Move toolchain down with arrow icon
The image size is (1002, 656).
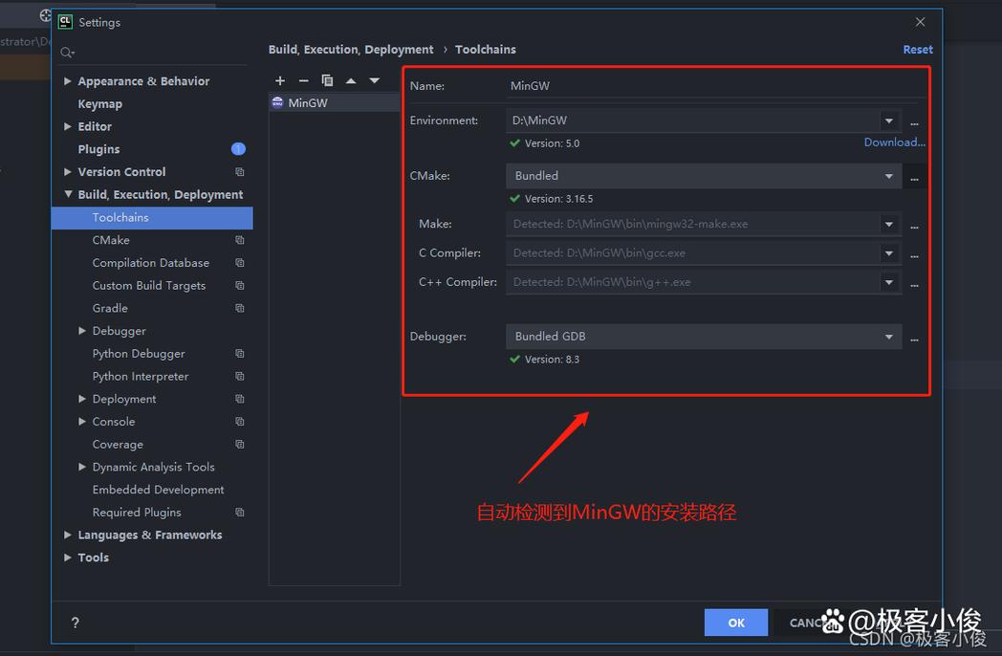pos(375,81)
